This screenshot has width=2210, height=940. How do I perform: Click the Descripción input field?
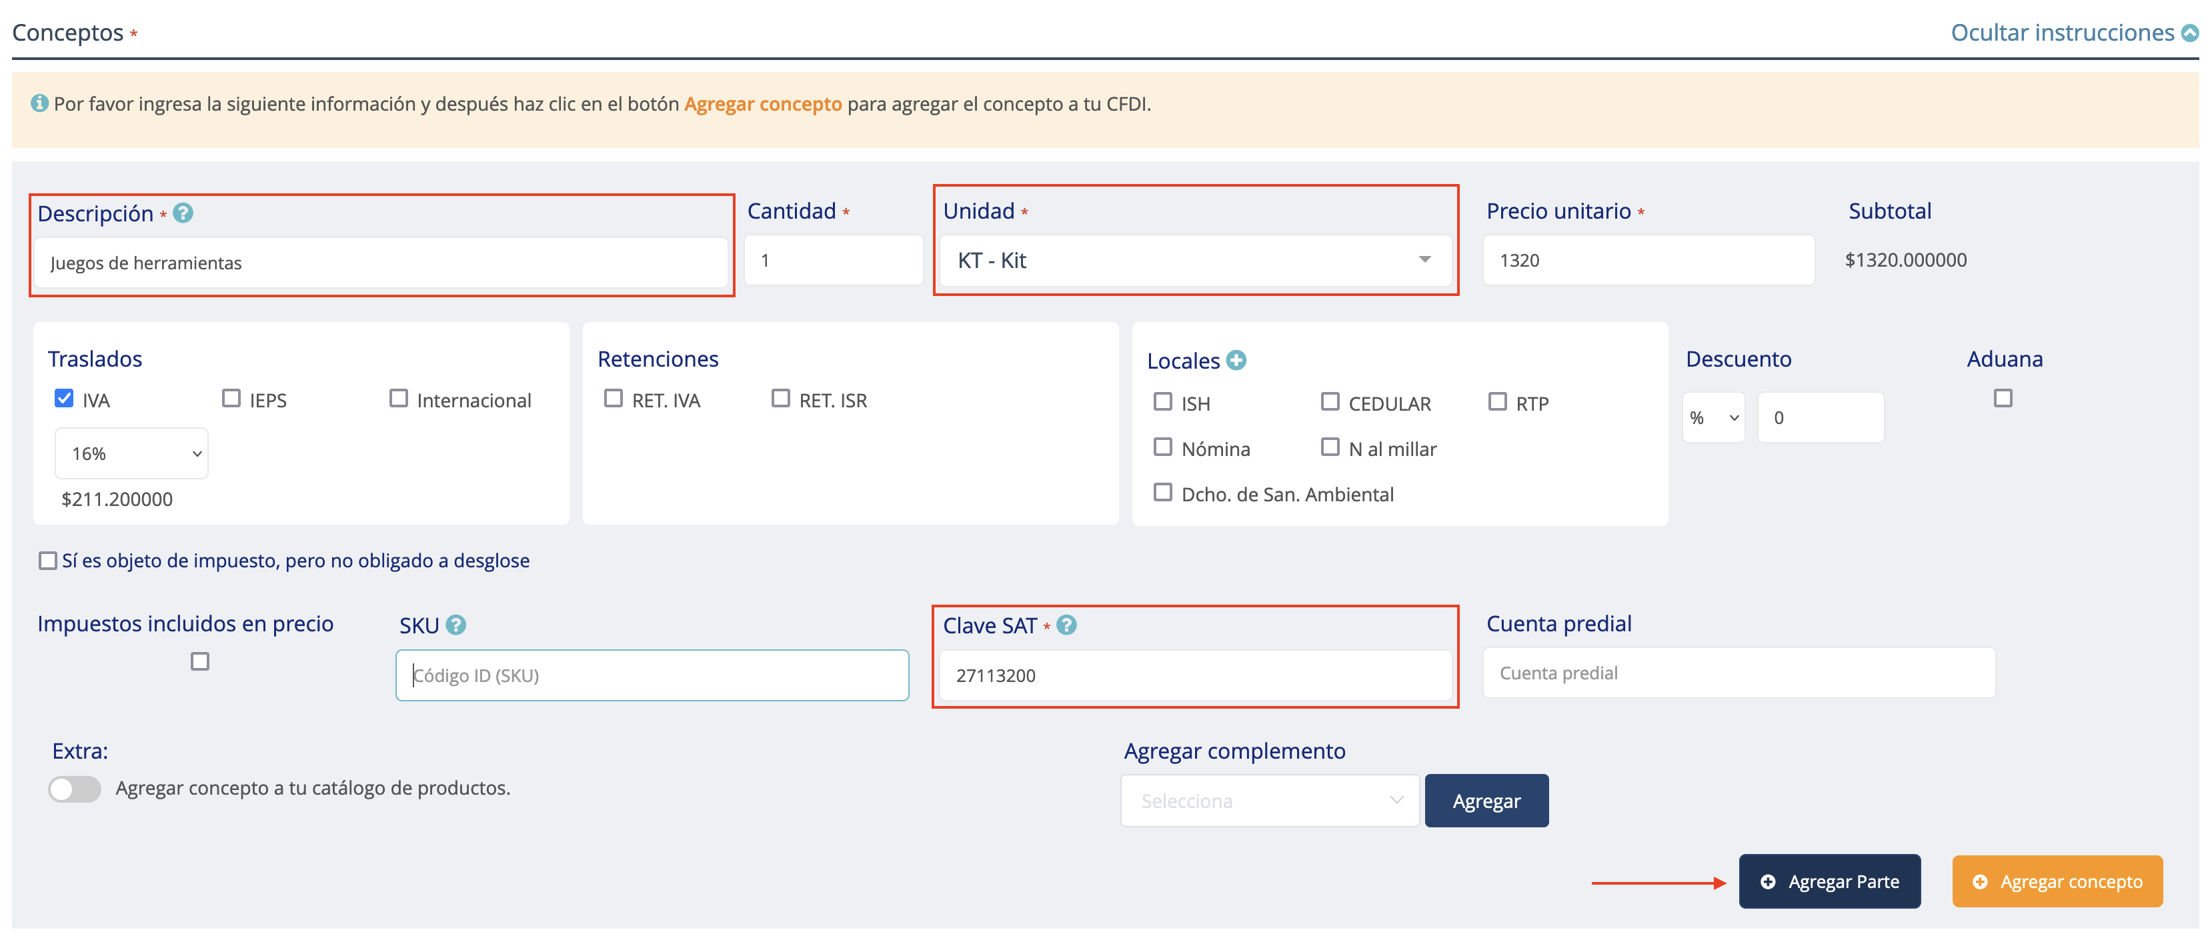(x=381, y=263)
